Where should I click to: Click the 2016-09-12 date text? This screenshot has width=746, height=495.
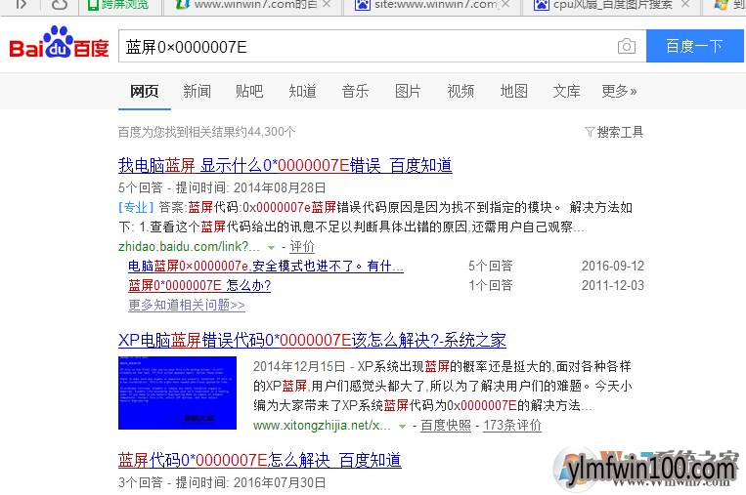coord(613,266)
